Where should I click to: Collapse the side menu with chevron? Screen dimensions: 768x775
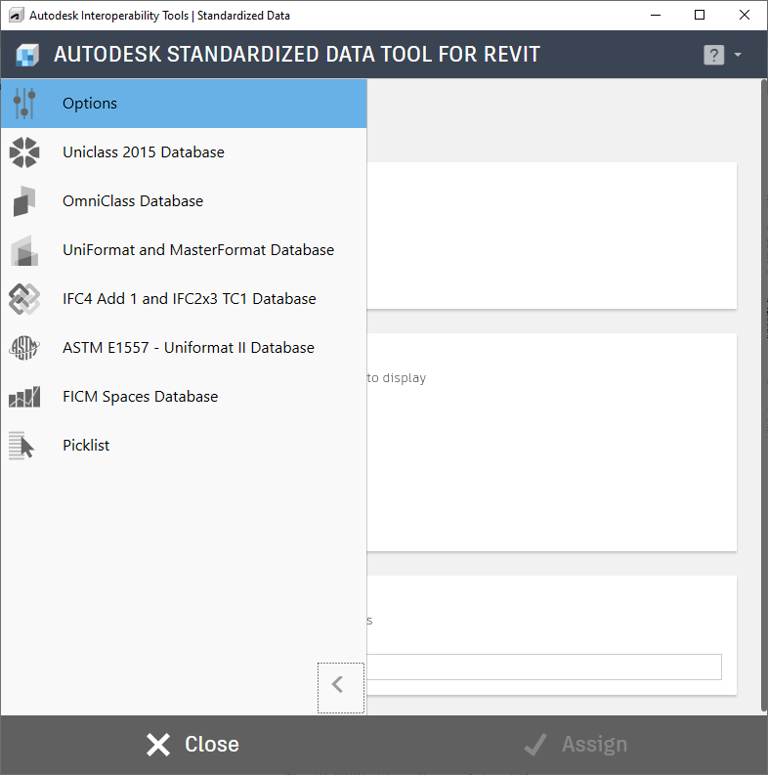point(340,687)
